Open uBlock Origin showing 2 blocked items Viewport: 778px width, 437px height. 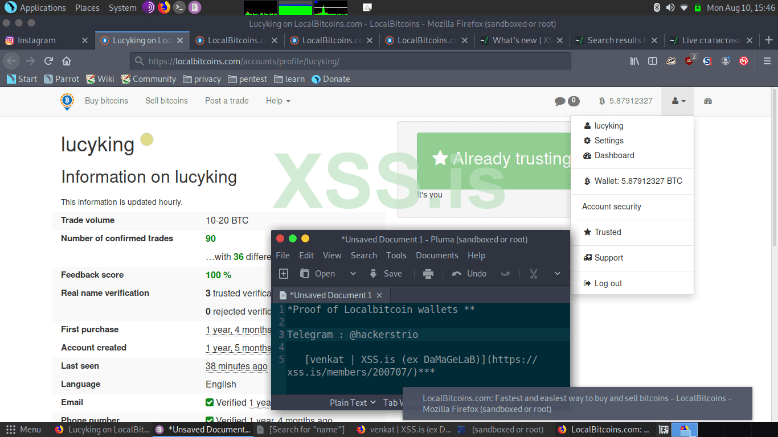pos(688,61)
